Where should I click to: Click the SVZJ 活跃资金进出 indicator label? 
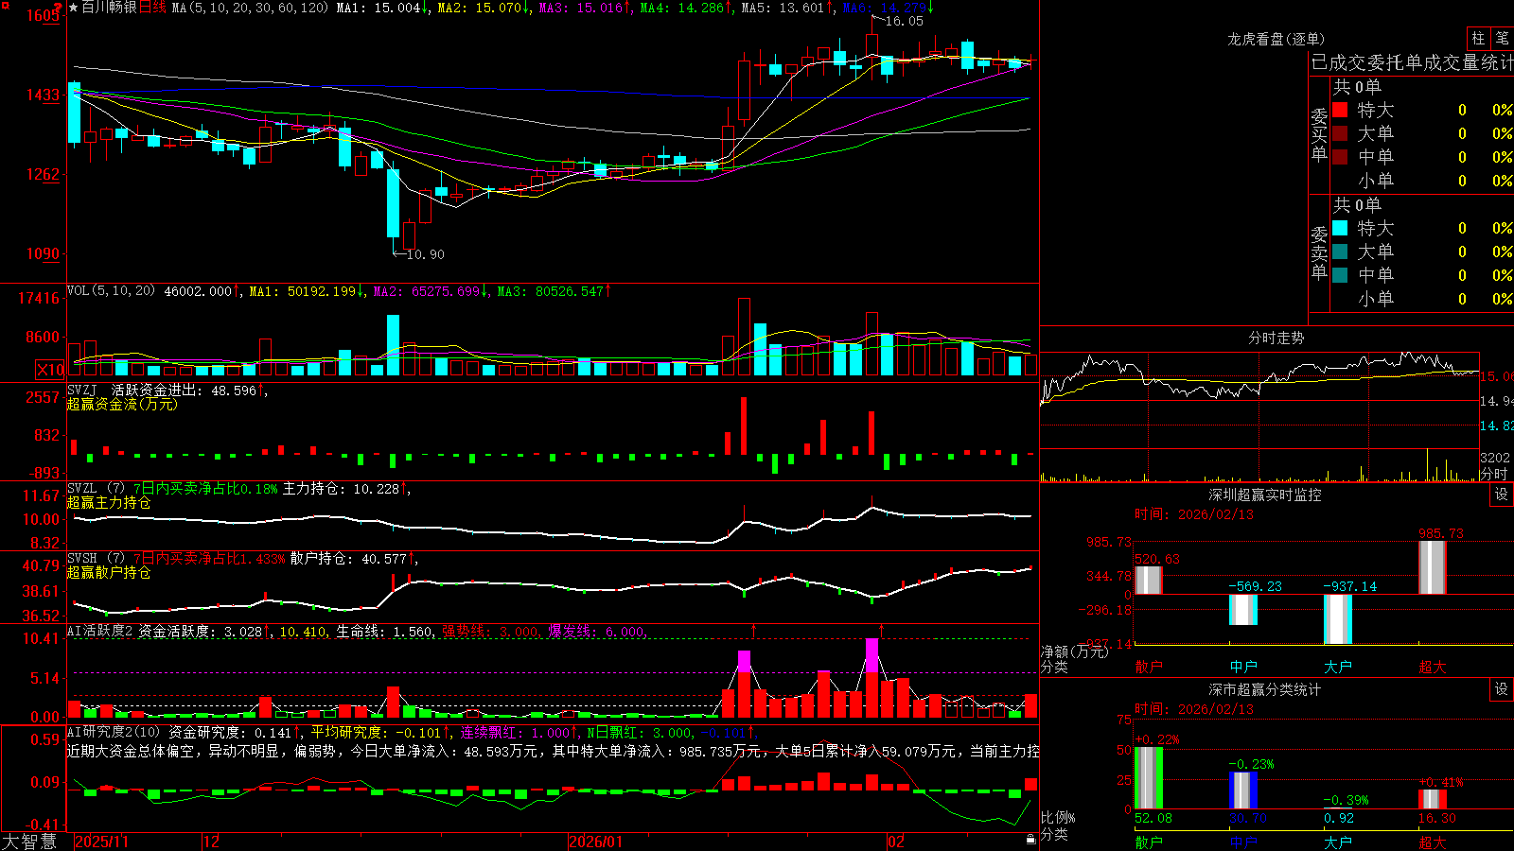click(x=133, y=391)
